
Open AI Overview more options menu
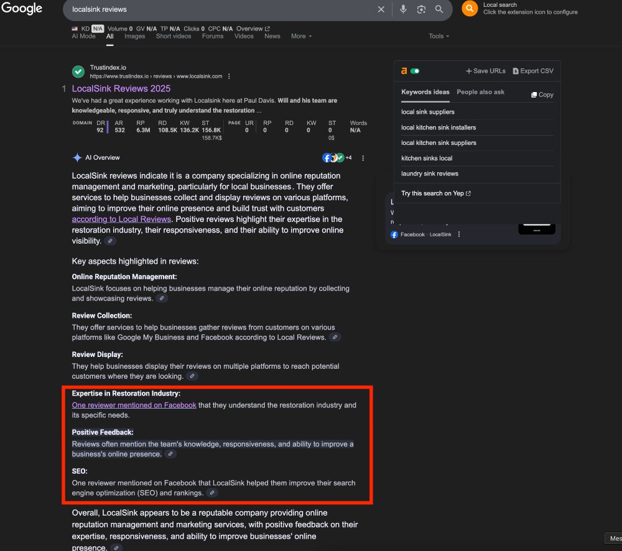(x=363, y=158)
